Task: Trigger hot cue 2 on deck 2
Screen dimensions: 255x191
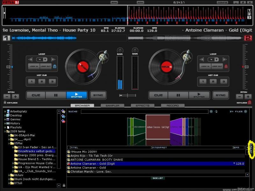Action: tap(213, 81)
